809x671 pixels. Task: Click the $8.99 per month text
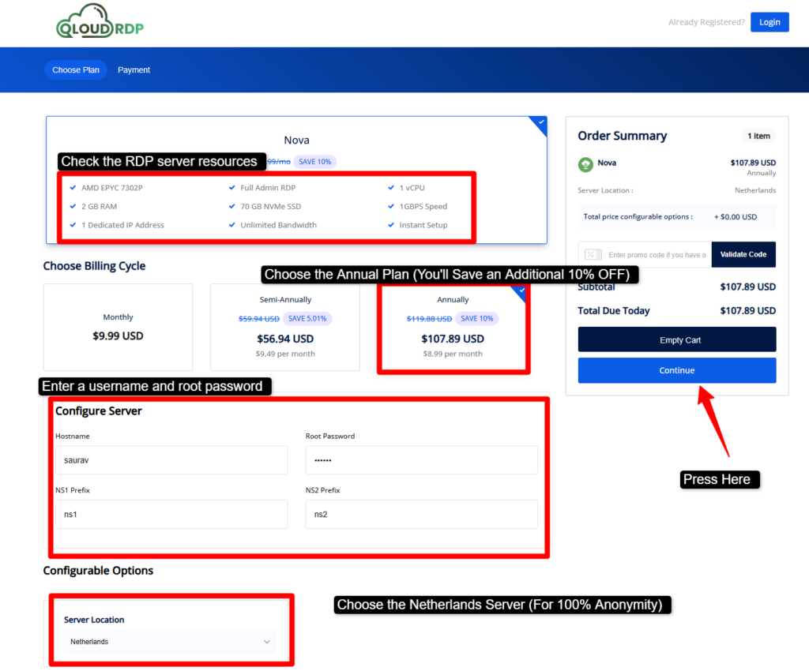pos(453,354)
